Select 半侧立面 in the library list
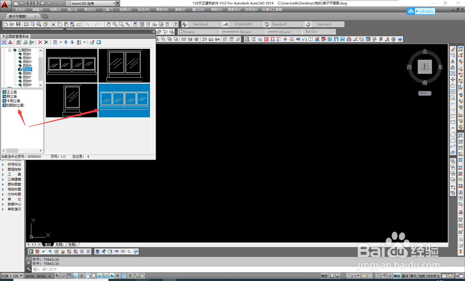The height and width of the screenshot is (281, 465). pyautogui.click(x=14, y=101)
